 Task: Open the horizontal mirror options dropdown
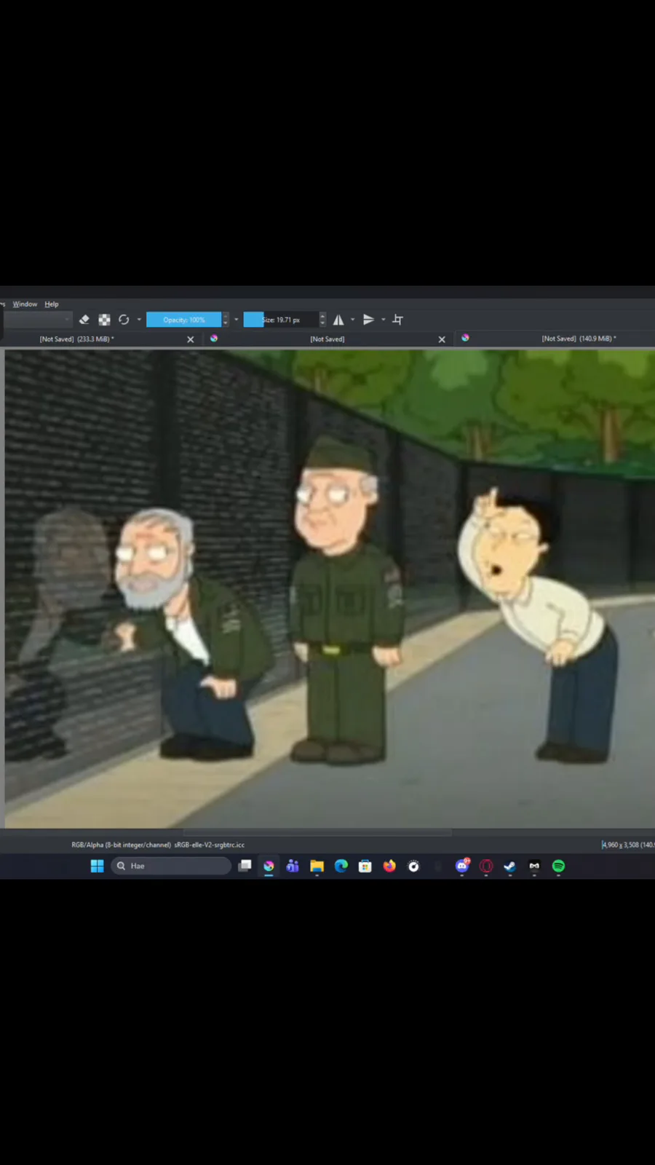click(353, 320)
